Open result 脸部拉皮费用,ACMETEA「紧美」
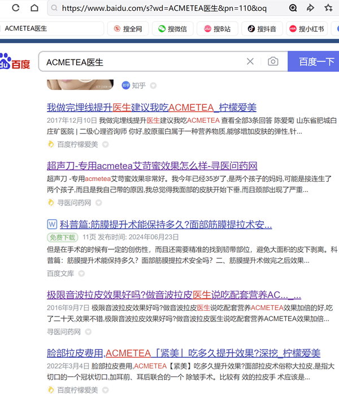 (x=184, y=353)
